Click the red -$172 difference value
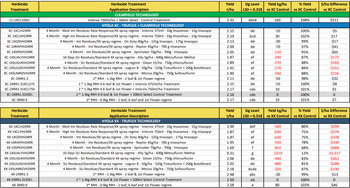Image resolution: width=350 pixels, height=188 pixels. [334, 57]
